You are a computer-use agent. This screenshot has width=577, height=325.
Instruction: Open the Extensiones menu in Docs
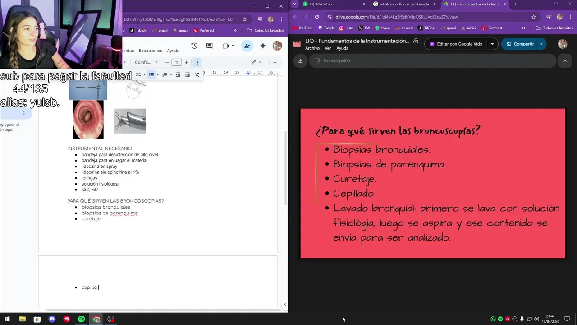click(150, 51)
